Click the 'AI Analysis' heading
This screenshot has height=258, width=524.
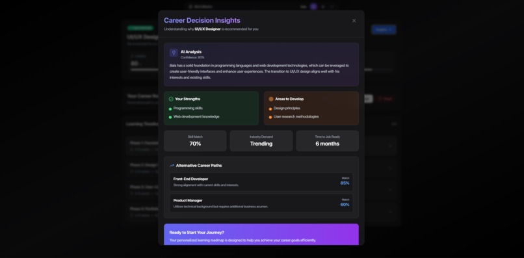click(191, 52)
